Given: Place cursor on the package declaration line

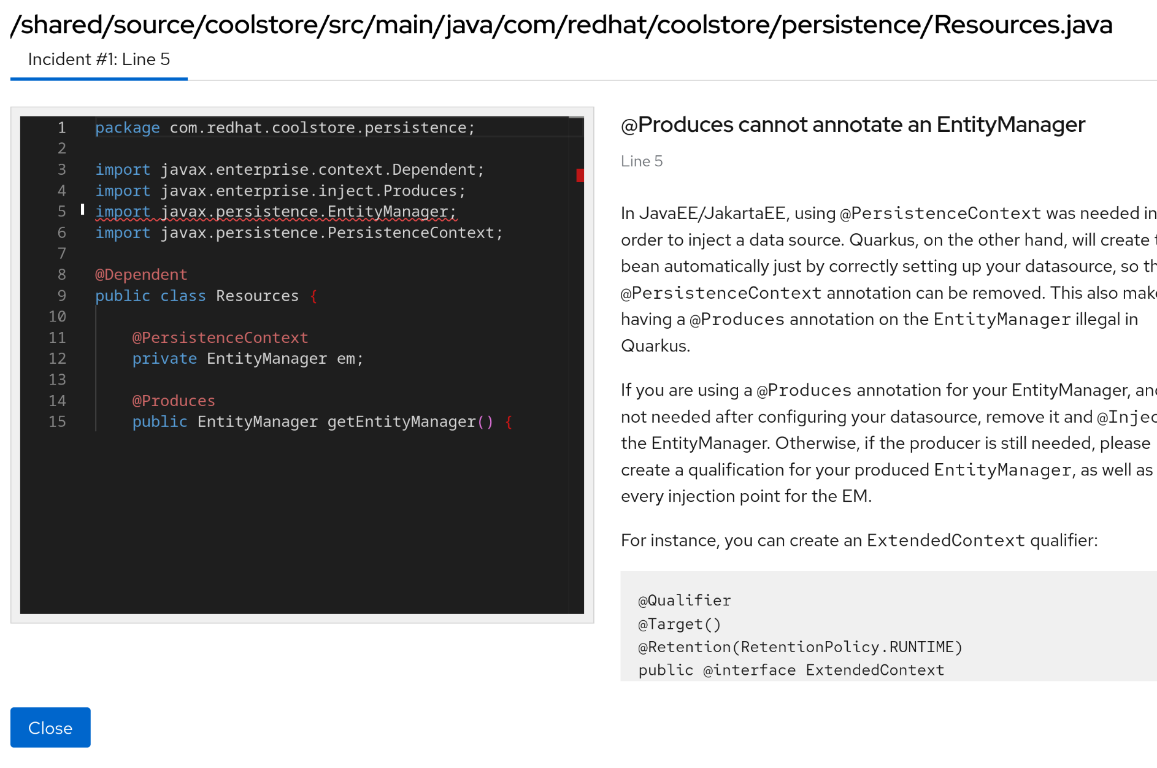Looking at the screenshot, I should coord(285,128).
